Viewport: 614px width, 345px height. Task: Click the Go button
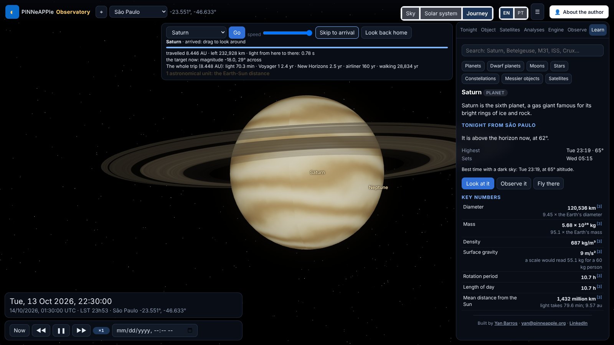click(x=237, y=33)
